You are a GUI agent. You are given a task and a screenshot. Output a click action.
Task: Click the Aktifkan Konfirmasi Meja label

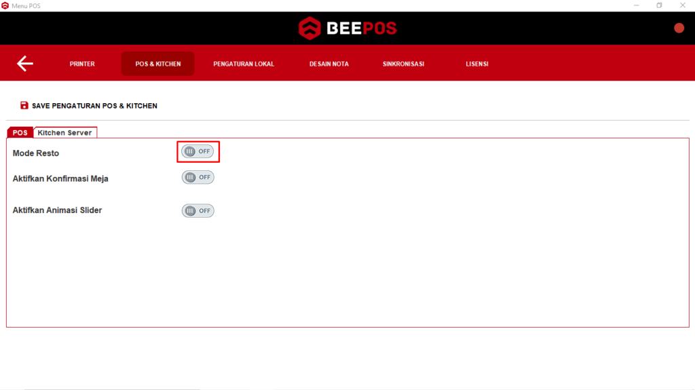pos(60,178)
